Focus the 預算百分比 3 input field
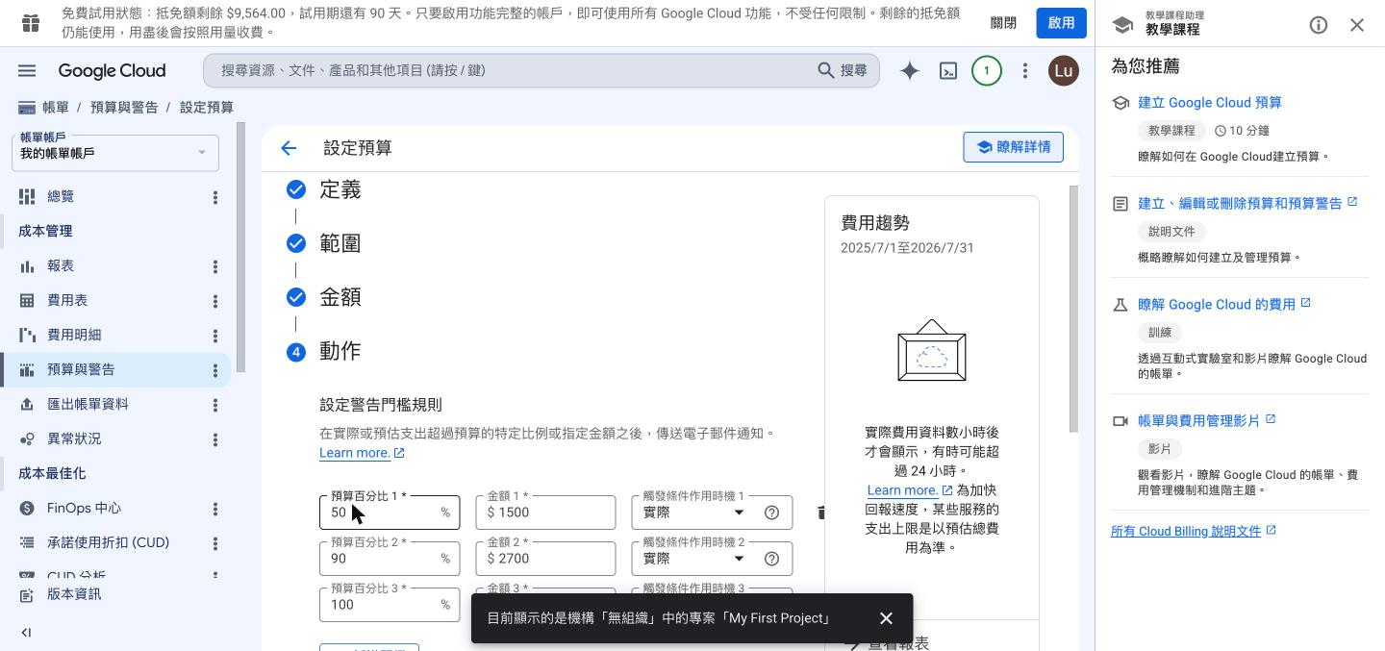Screen dimensions: 1385x651 (x=390, y=605)
